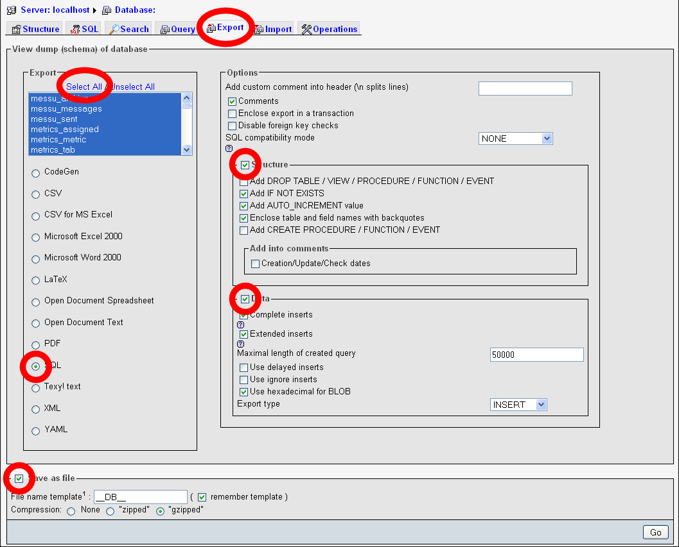Enable Disable foreign key checks
This screenshot has width=679, height=547.
[232, 126]
